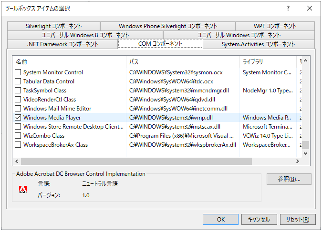This screenshot has height=232, width=322.
Task: Open the .NET Framework コンポーネント tab
Action: tap(62, 44)
